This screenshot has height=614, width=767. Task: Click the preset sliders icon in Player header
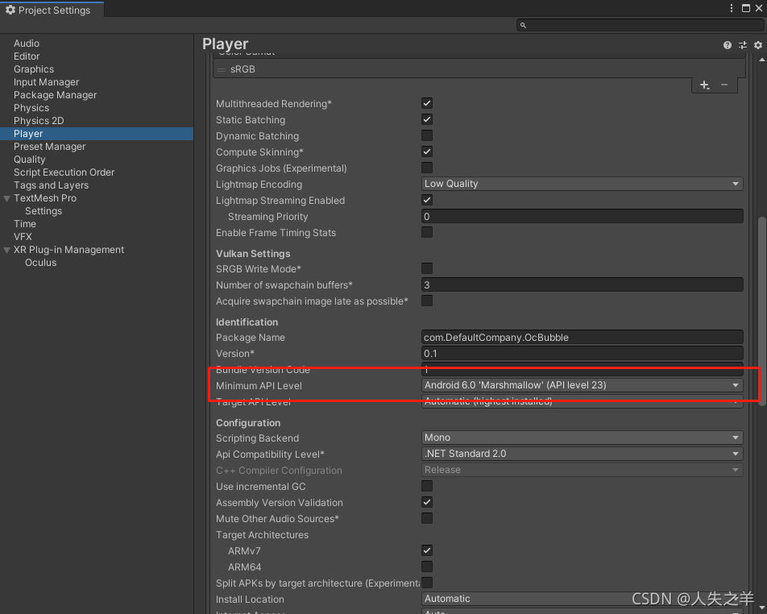[743, 45]
